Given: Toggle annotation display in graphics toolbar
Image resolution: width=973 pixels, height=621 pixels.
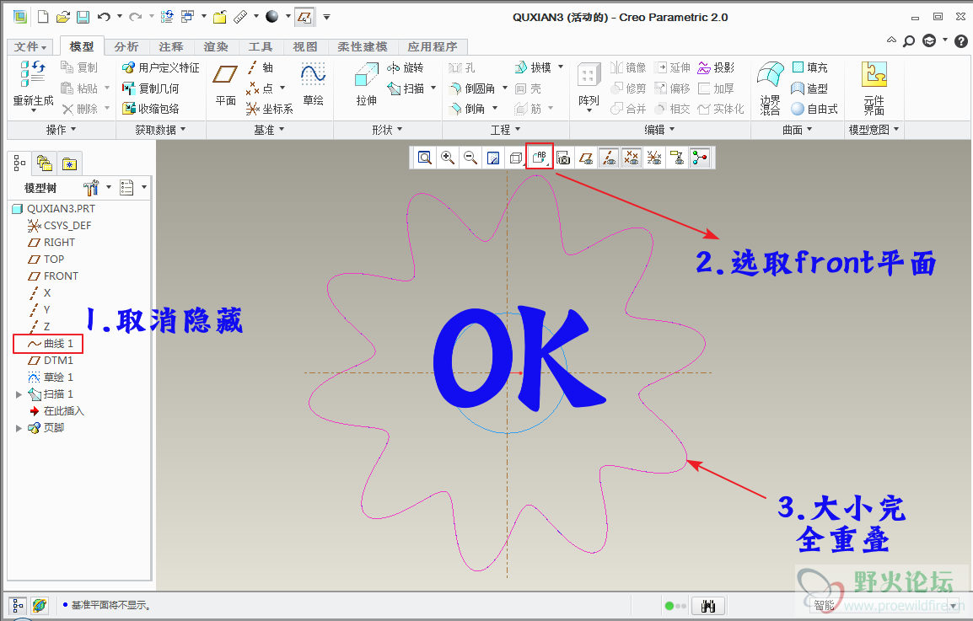Looking at the screenshot, I should (x=678, y=158).
